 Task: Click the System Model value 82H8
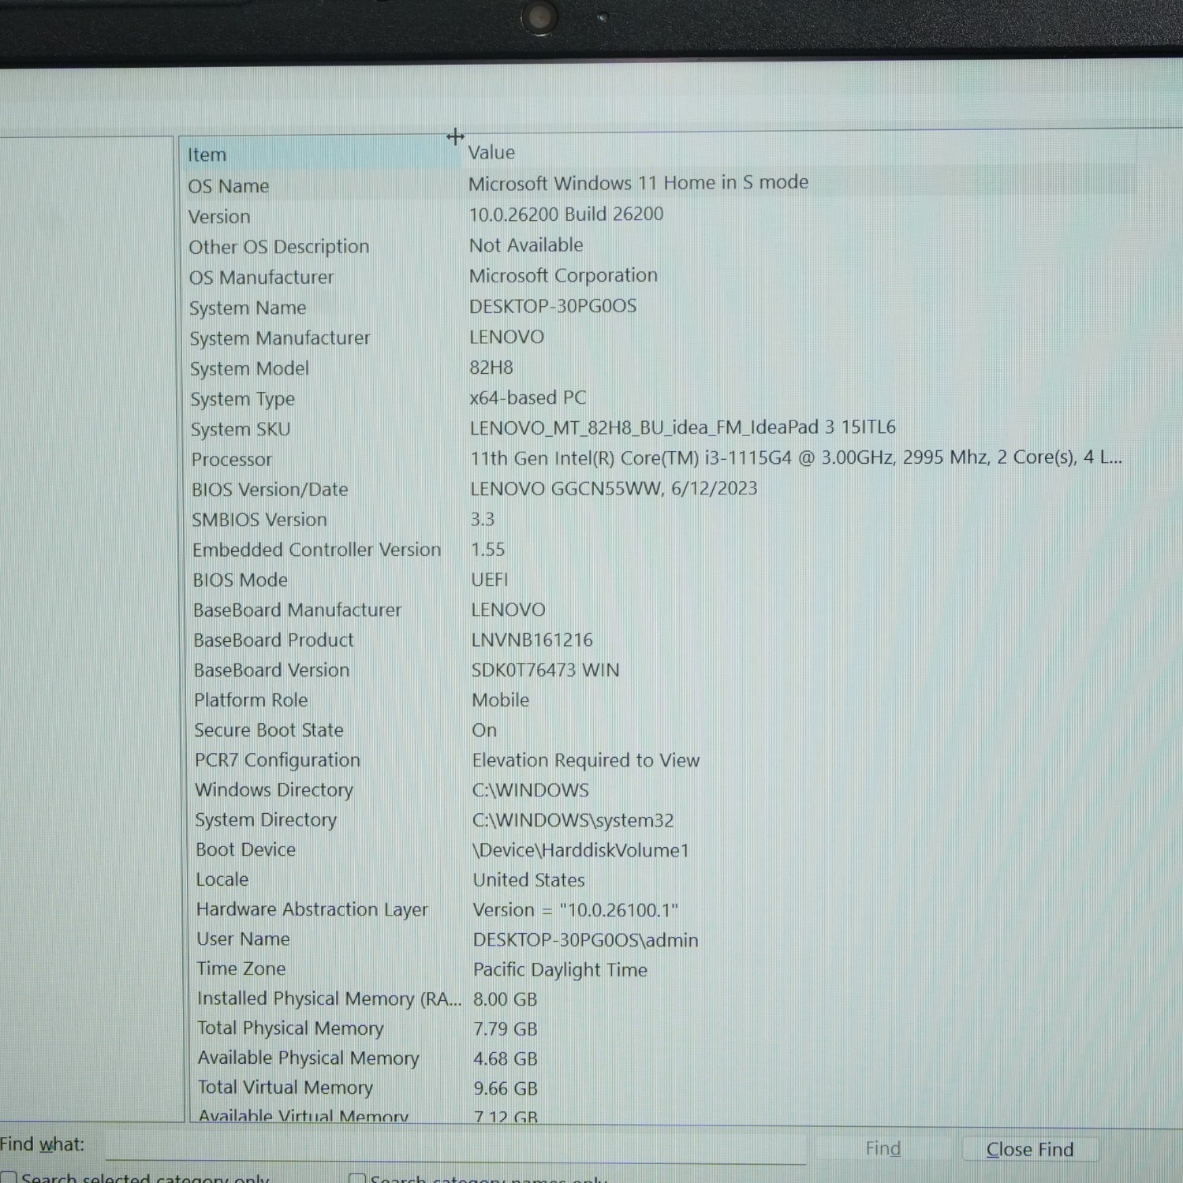tap(491, 368)
